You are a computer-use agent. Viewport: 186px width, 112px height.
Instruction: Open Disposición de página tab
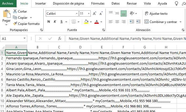(x=69, y=3)
